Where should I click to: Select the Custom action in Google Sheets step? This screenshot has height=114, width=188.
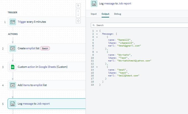click(43, 67)
